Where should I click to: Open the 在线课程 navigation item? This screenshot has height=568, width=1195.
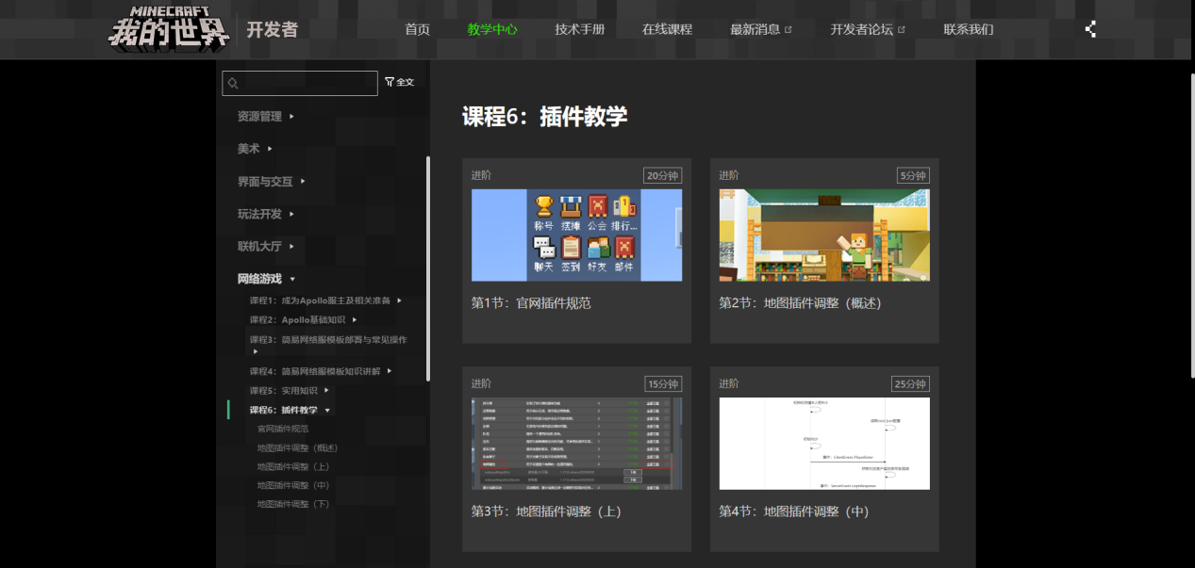click(667, 28)
